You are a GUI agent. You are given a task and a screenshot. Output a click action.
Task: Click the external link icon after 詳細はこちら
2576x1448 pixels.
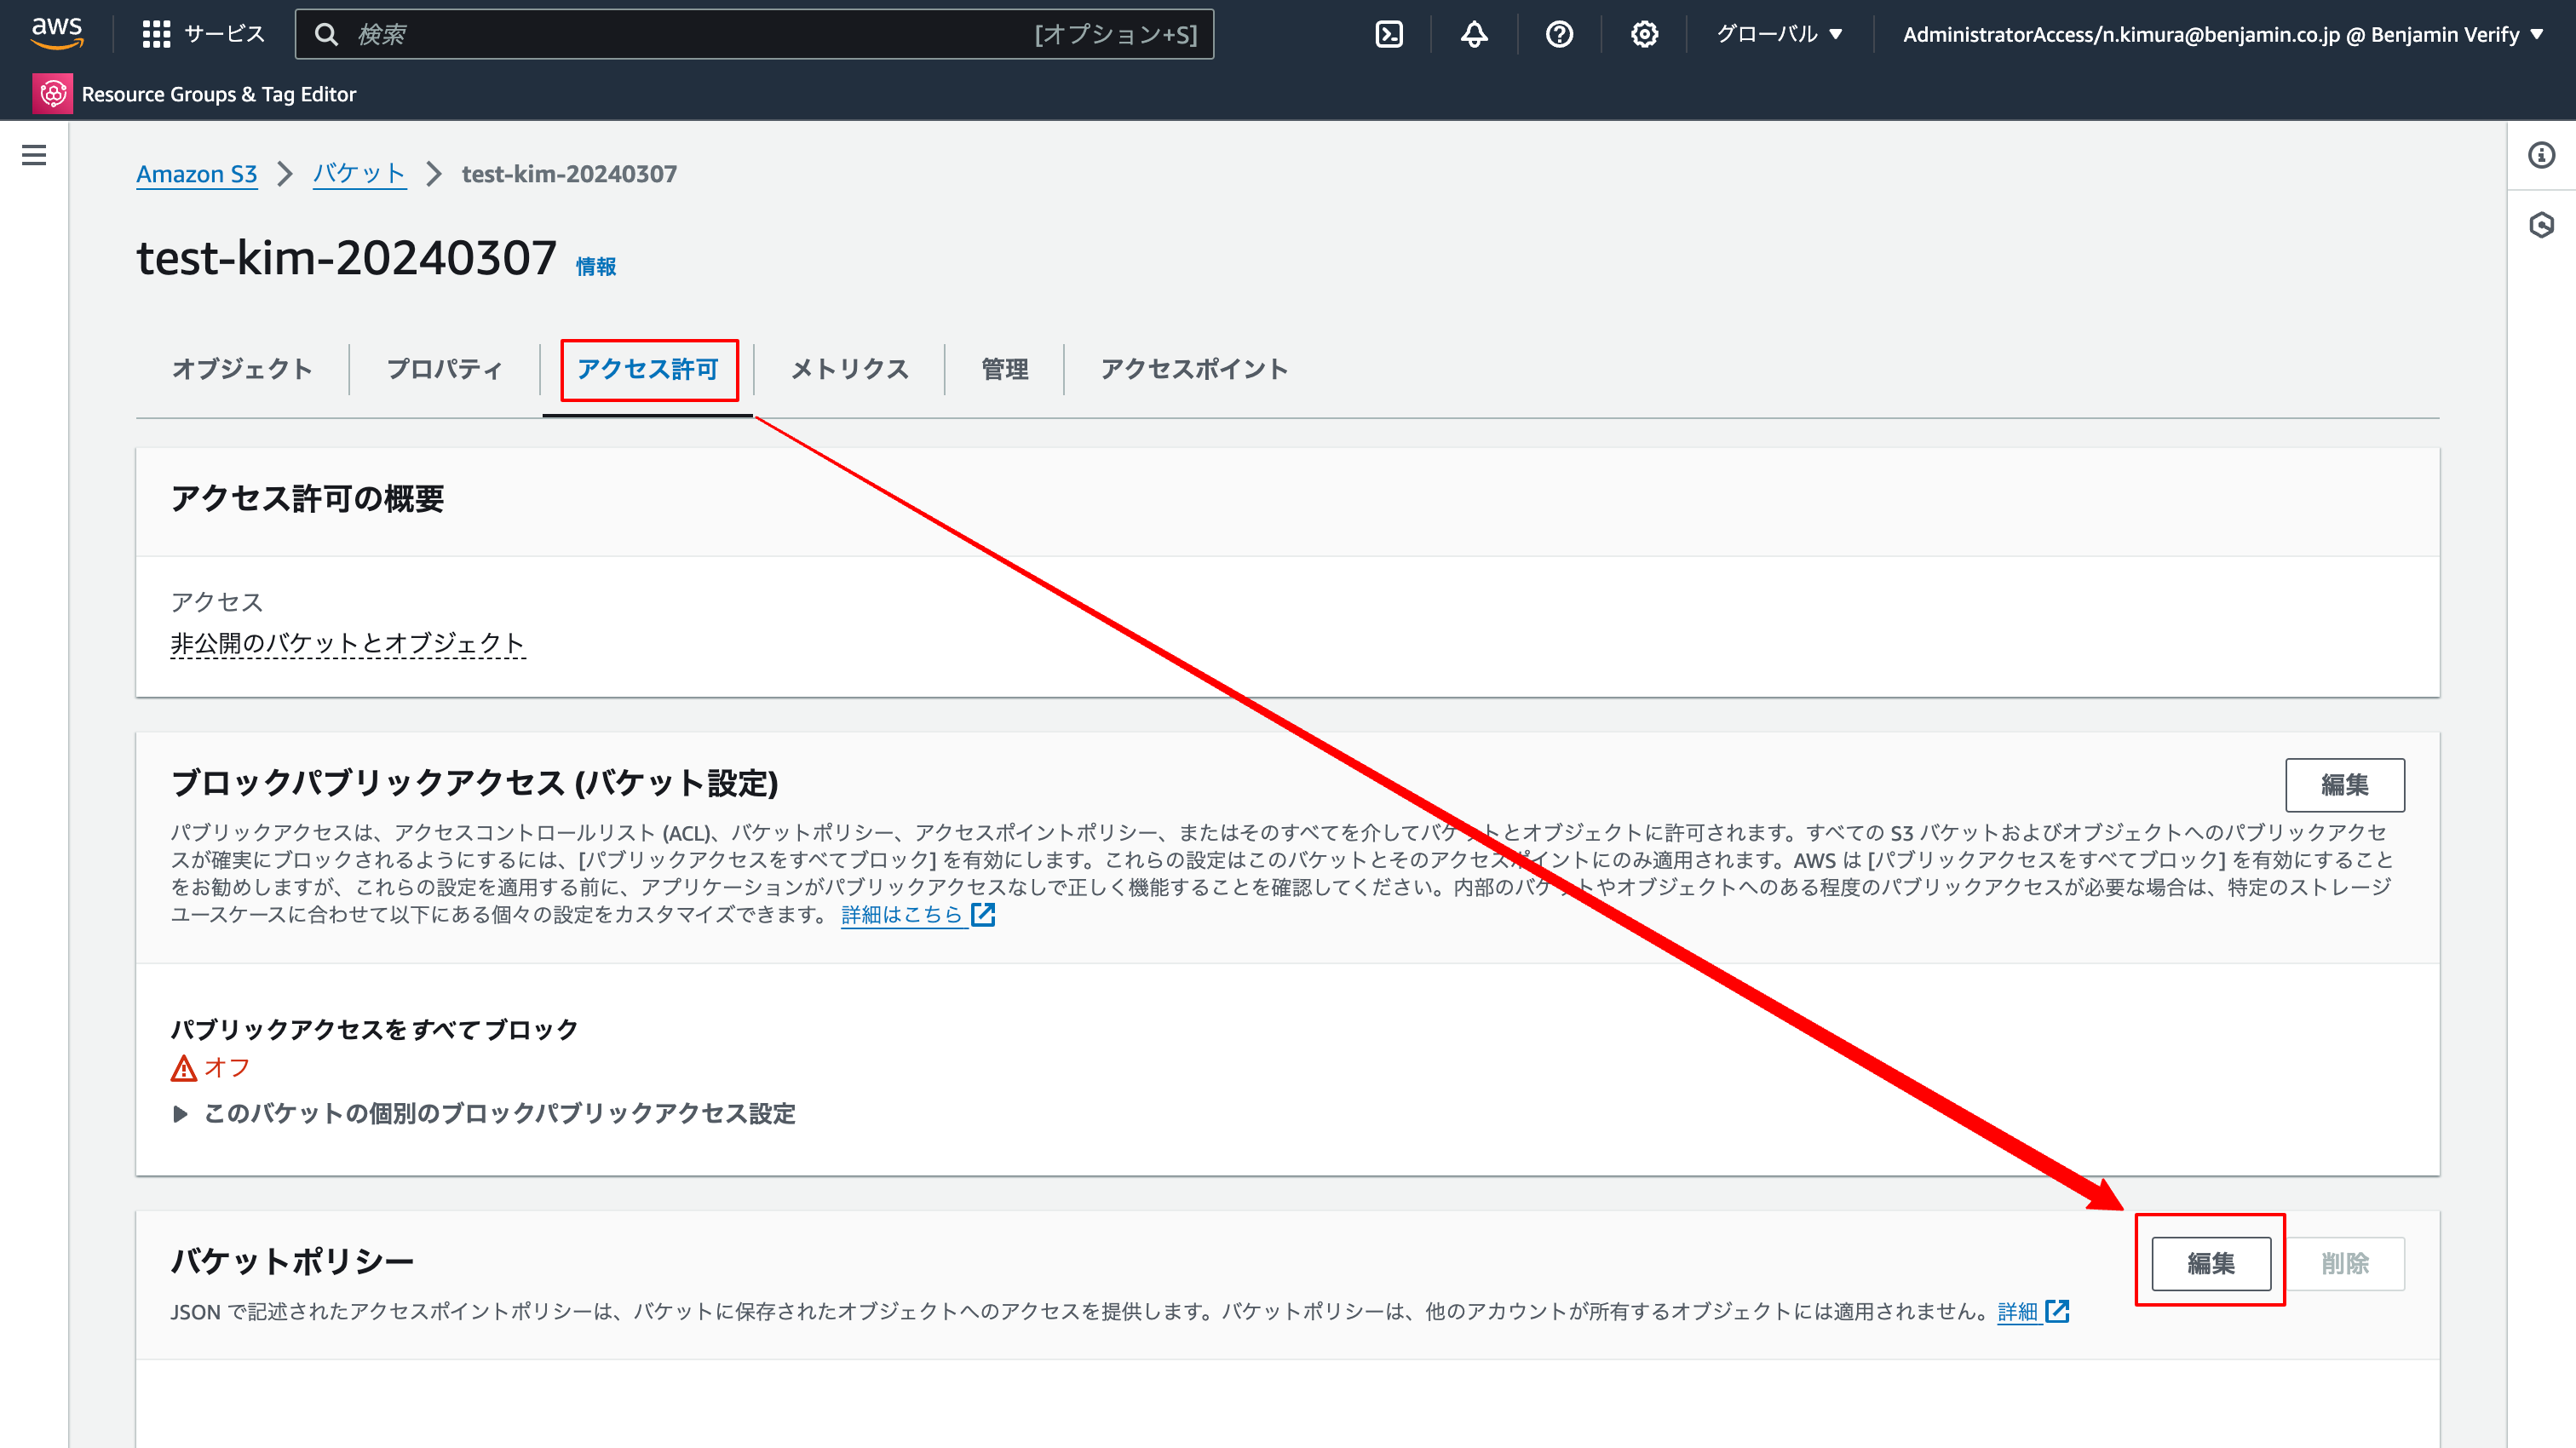click(984, 914)
